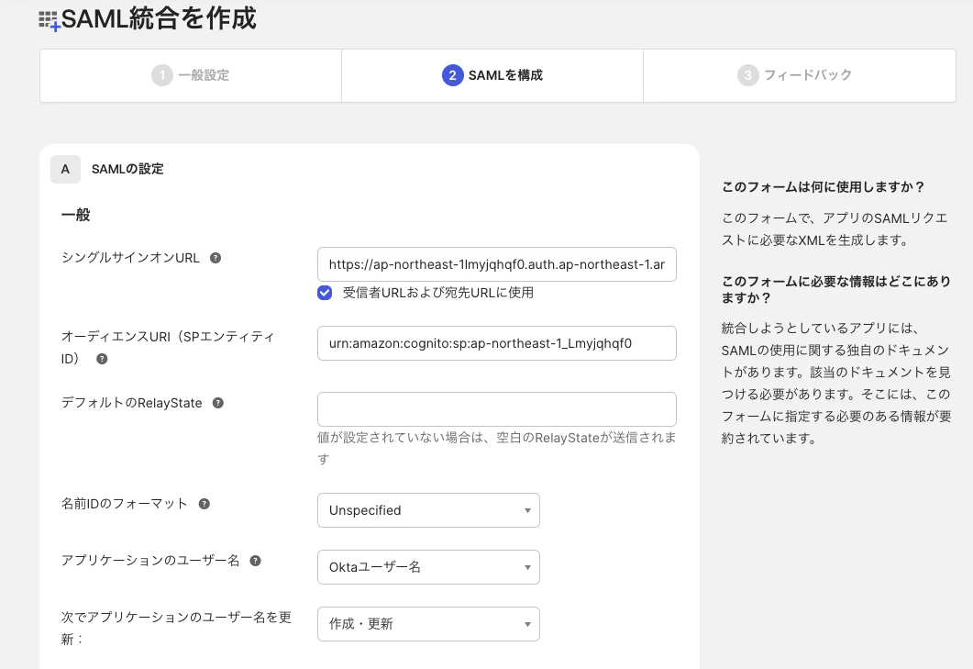This screenshot has width=973, height=669.
Task: Click the A badge beside SAMLの設定
Action: 65,169
